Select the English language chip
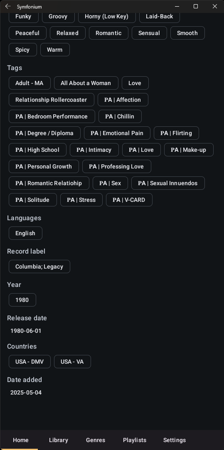The image size is (224, 450). point(25,233)
